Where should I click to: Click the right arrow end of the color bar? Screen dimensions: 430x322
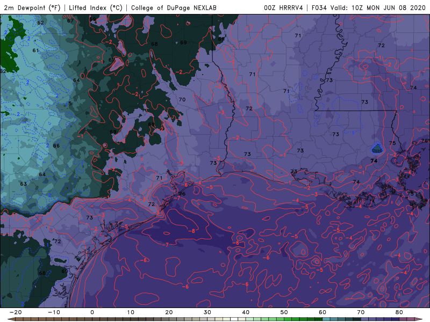(x=419, y=319)
